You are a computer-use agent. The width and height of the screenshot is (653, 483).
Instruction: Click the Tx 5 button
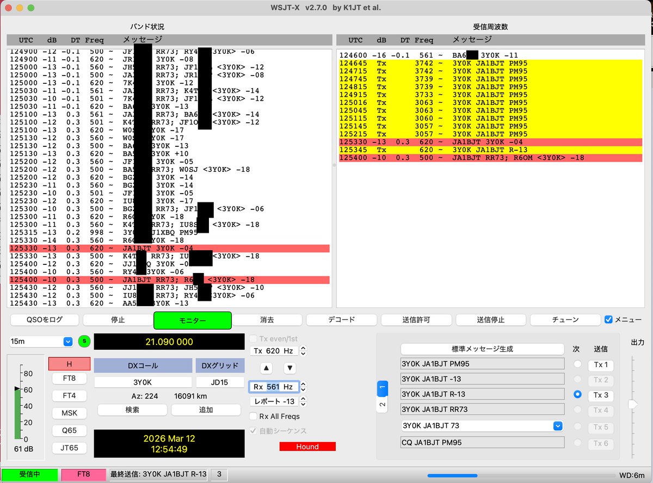pos(601,428)
